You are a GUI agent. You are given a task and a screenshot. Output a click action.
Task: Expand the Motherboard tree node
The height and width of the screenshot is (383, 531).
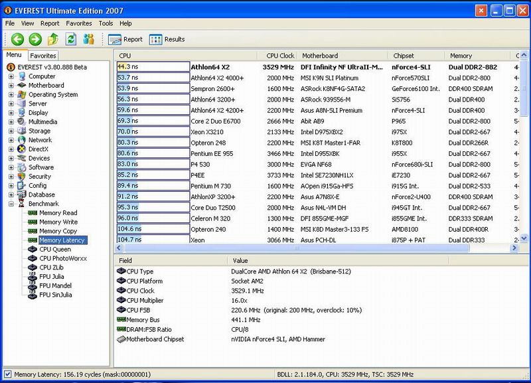[11, 86]
